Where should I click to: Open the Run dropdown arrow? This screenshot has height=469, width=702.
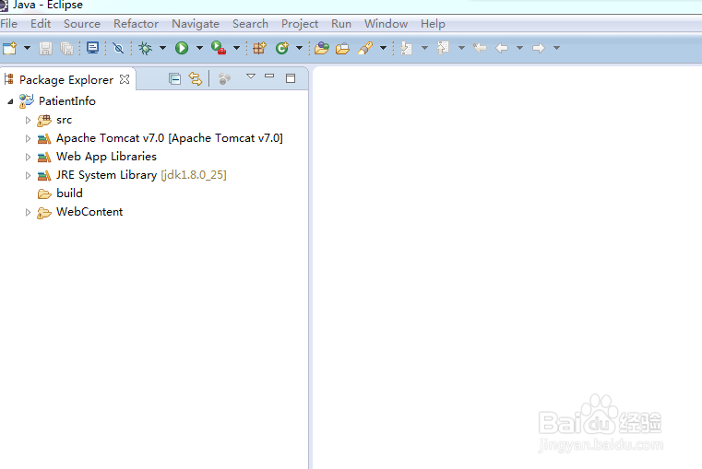click(199, 48)
